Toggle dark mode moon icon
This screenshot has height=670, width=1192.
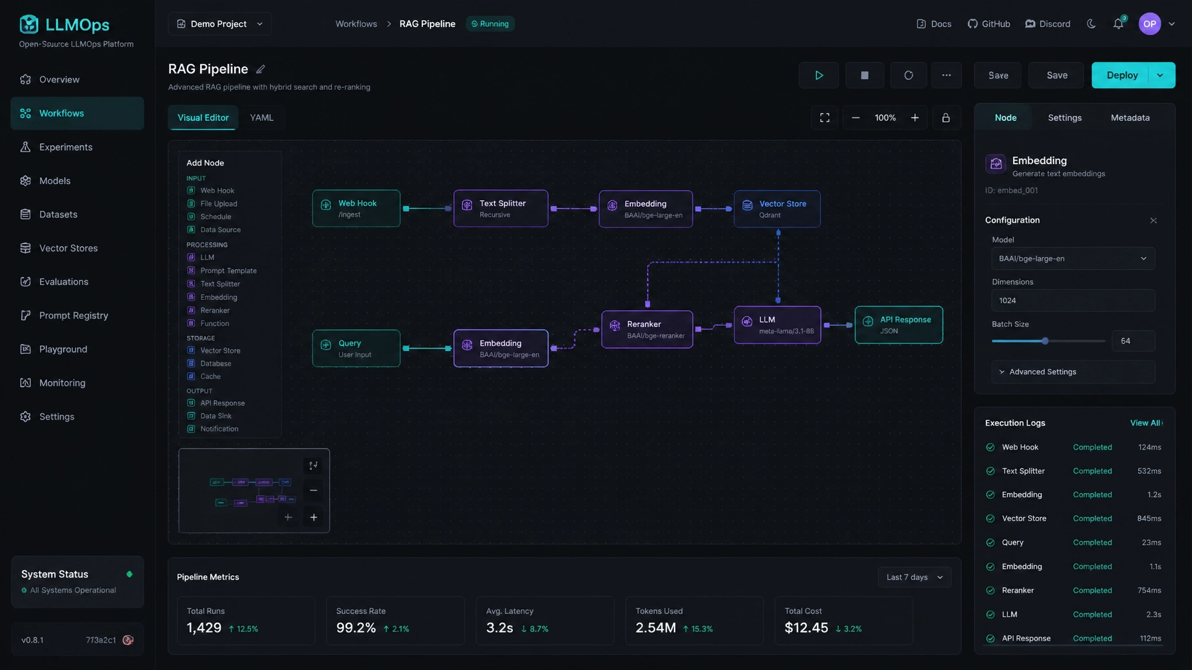pyautogui.click(x=1091, y=24)
